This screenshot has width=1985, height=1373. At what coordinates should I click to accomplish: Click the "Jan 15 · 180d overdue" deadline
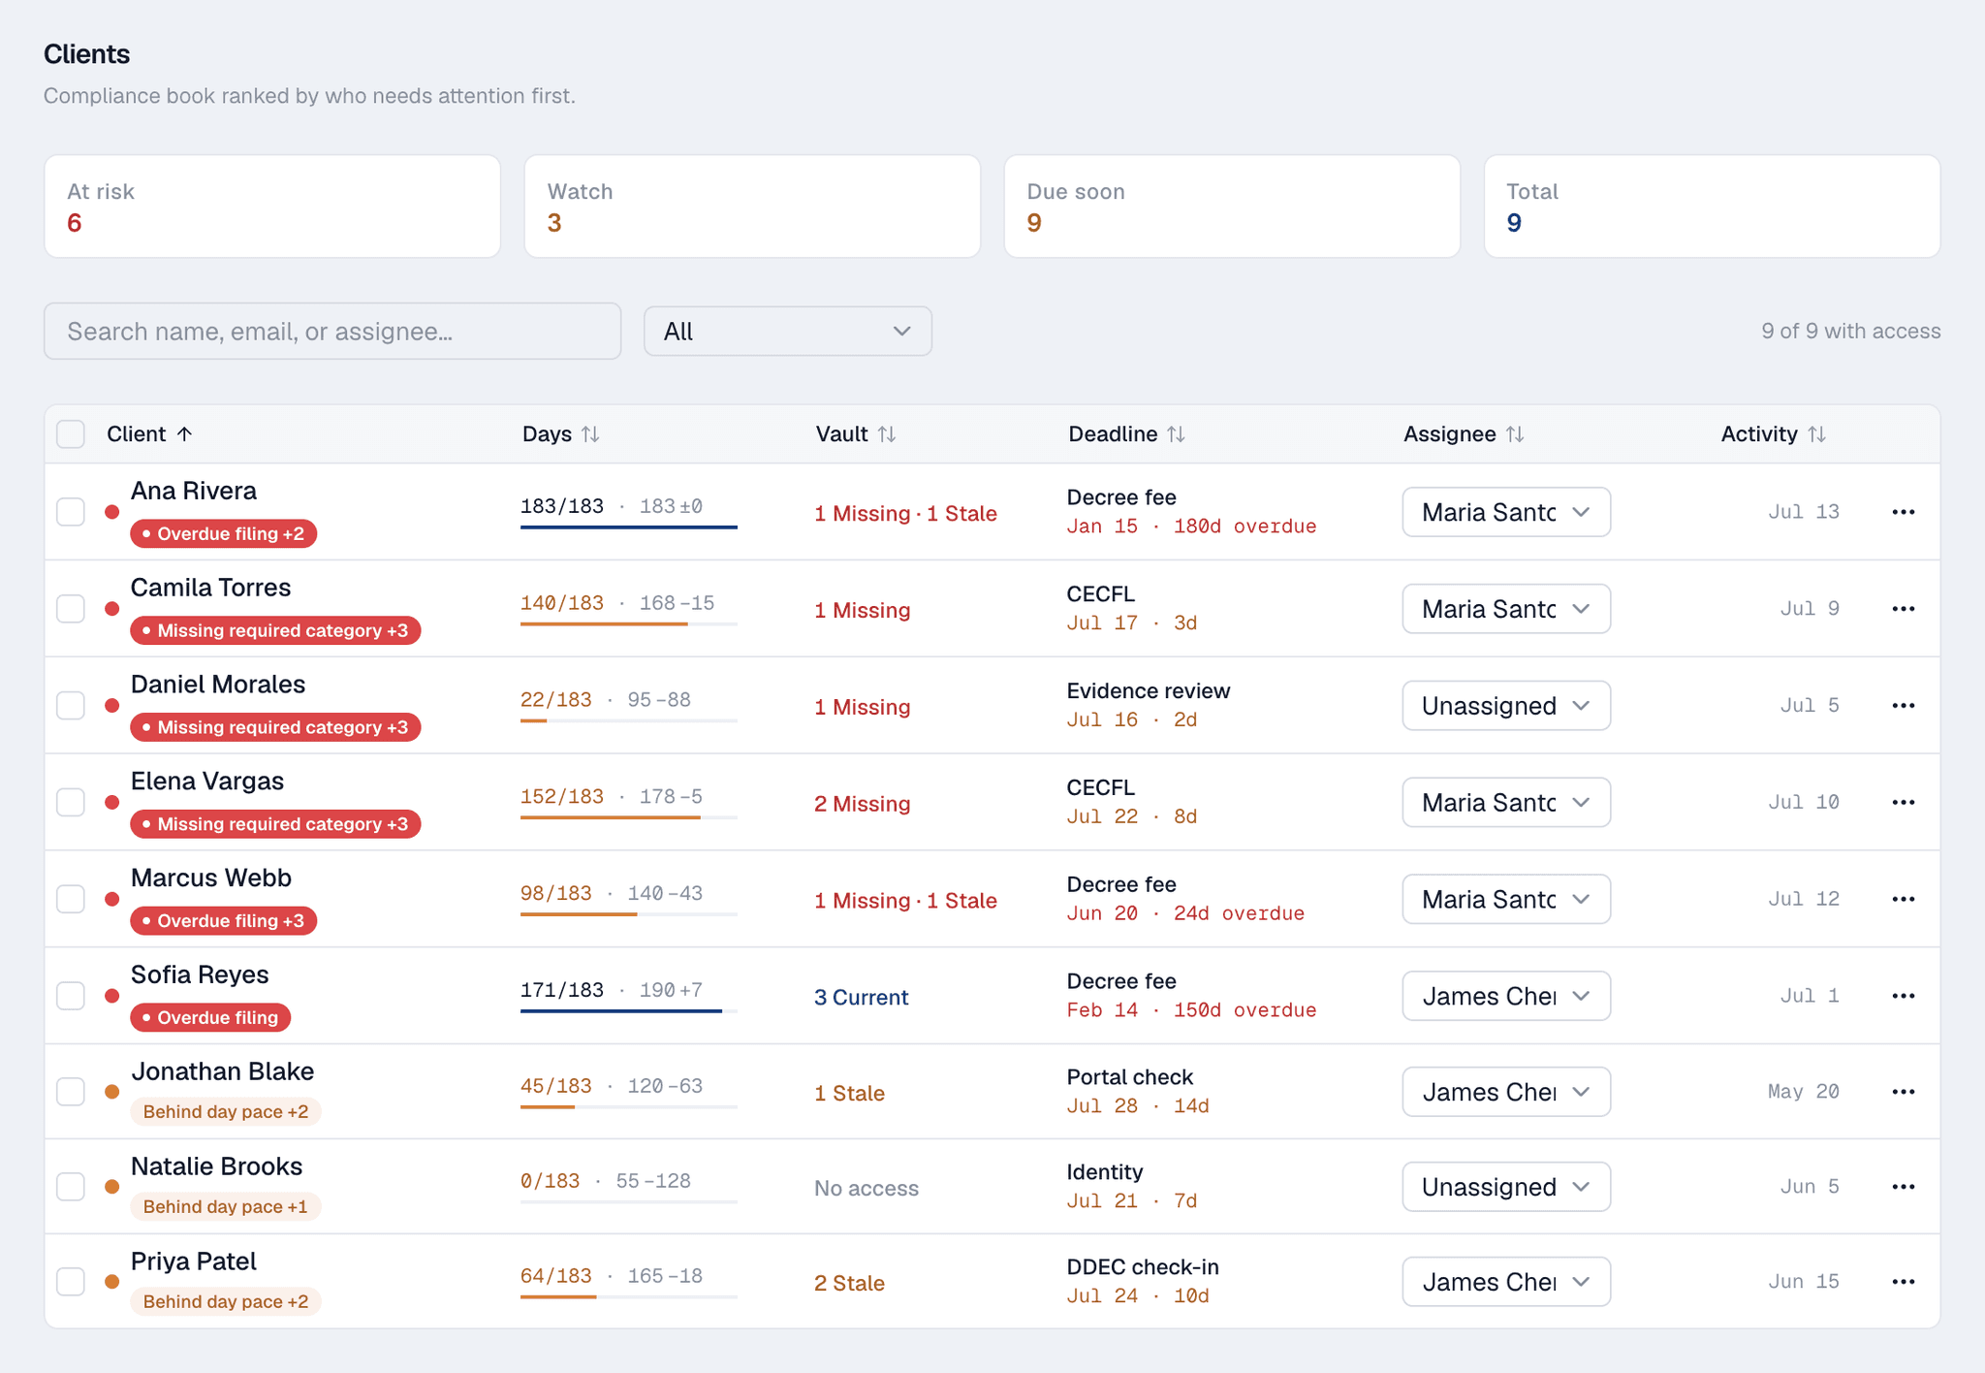click(x=1191, y=527)
